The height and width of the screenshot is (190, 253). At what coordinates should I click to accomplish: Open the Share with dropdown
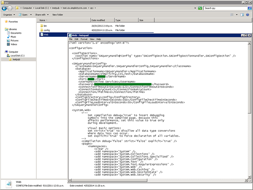[x=42, y=15]
